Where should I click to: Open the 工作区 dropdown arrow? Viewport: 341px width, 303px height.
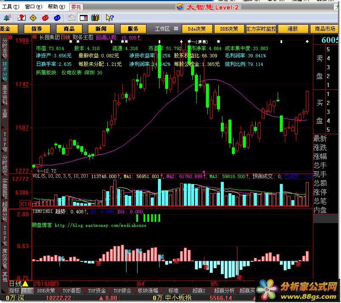coord(176,28)
